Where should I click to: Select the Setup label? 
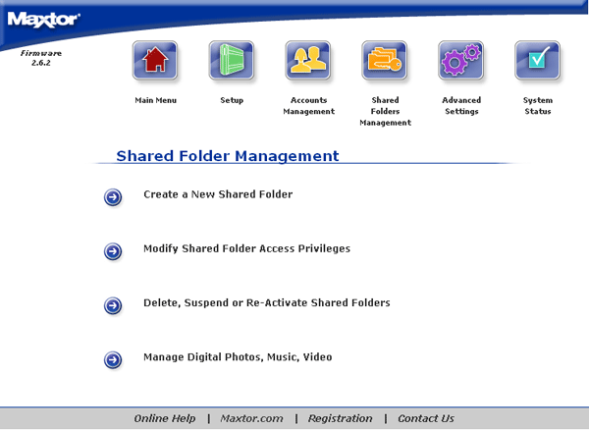232,100
